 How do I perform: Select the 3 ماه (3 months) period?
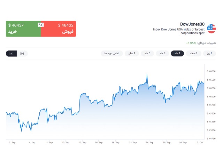(x=162, y=53)
